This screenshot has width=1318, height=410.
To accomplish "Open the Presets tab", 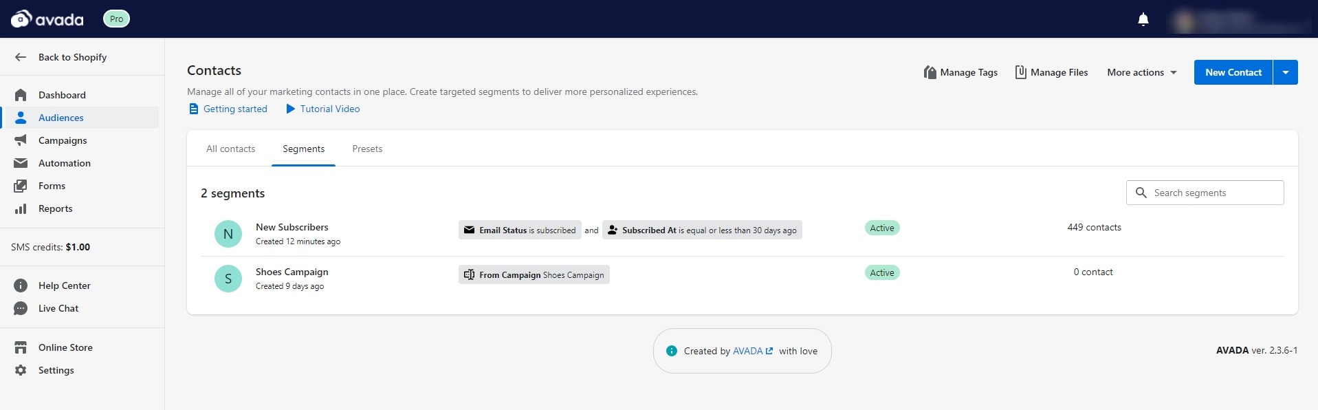I will pyautogui.click(x=367, y=149).
